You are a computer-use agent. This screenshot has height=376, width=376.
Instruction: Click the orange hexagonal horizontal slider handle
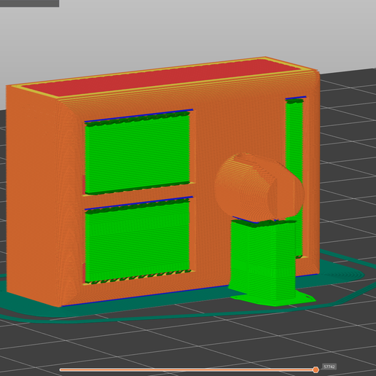pyautogui.click(x=316, y=369)
